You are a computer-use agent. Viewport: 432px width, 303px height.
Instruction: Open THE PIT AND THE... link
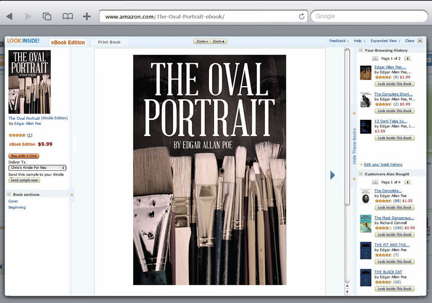click(x=392, y=245)
